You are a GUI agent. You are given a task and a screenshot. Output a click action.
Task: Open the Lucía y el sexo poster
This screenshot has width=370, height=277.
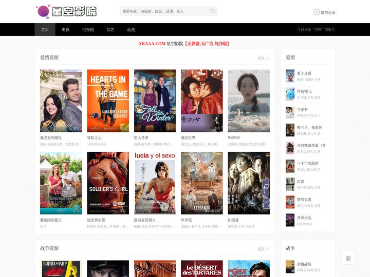click(x=155, y=183)
